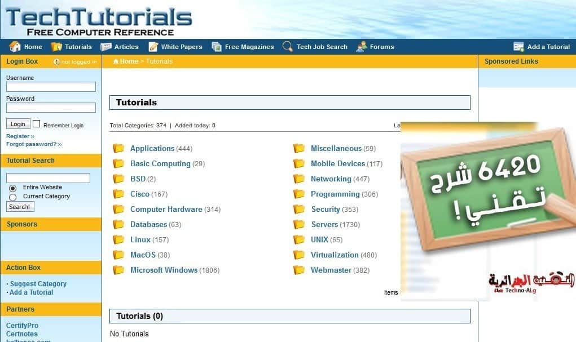Click the White Papers pencil icon

click(x=153, y=47)
